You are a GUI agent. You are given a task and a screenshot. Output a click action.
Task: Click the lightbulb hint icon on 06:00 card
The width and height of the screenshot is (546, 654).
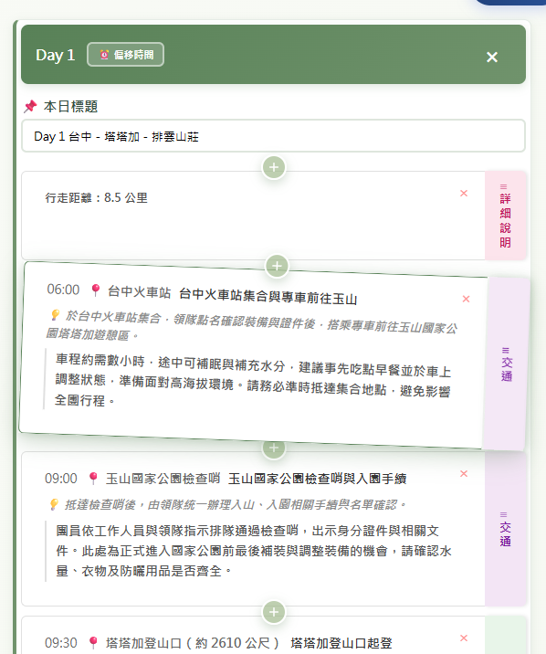(x=55, y=315)
